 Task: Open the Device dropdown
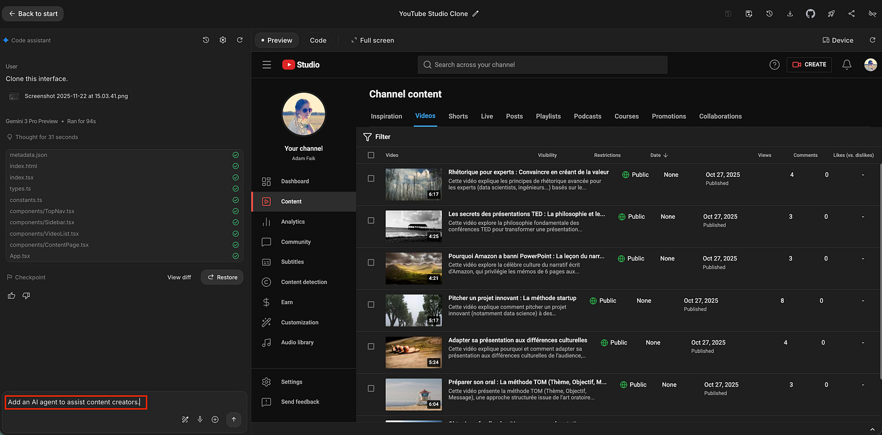[x=838, y=40]
